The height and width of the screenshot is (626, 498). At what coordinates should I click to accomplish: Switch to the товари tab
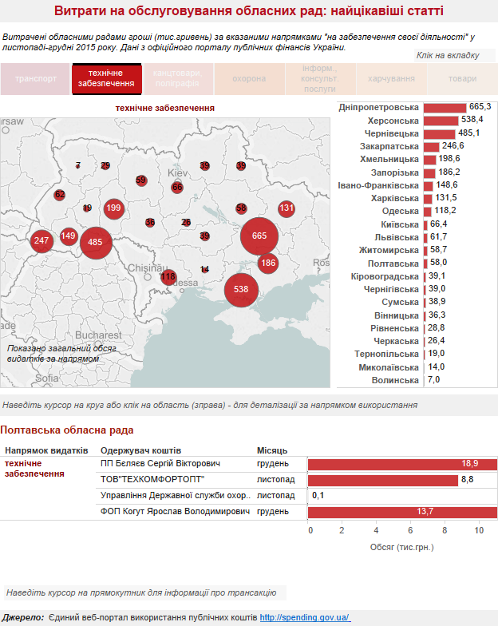[461, 79]
